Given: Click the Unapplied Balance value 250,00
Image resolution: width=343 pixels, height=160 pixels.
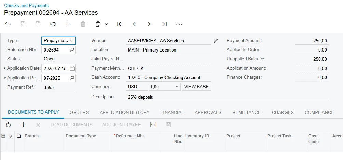Looking at the screenshot, I should pyautogui.click(x=312, y=59).
